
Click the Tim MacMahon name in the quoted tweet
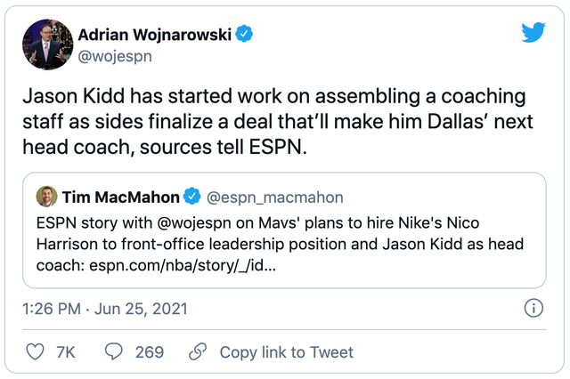(120, 197)
